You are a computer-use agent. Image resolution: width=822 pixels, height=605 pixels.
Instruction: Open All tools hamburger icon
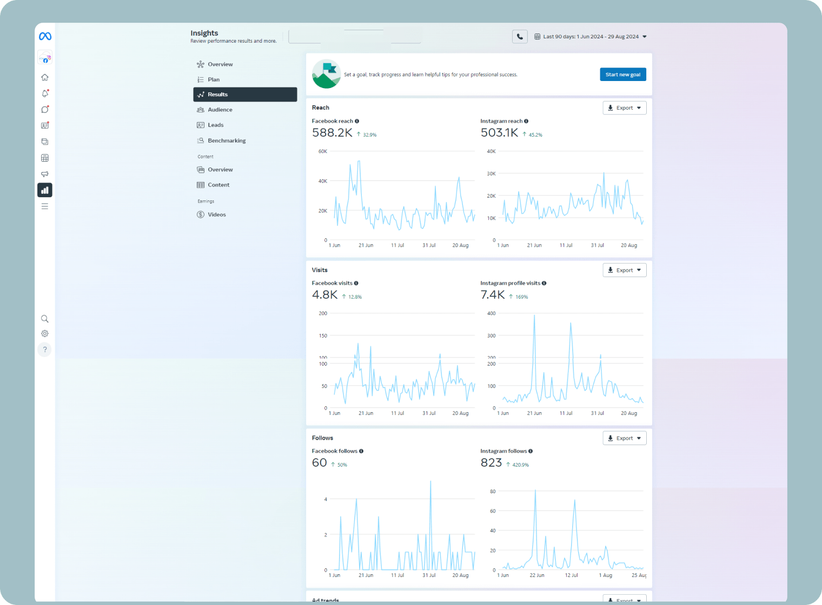45,206
